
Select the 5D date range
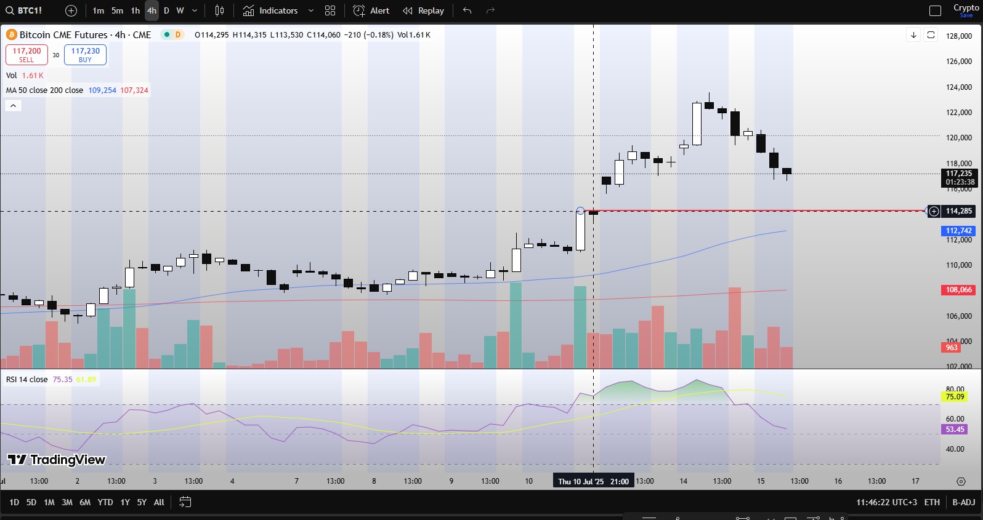pos(31,502)
